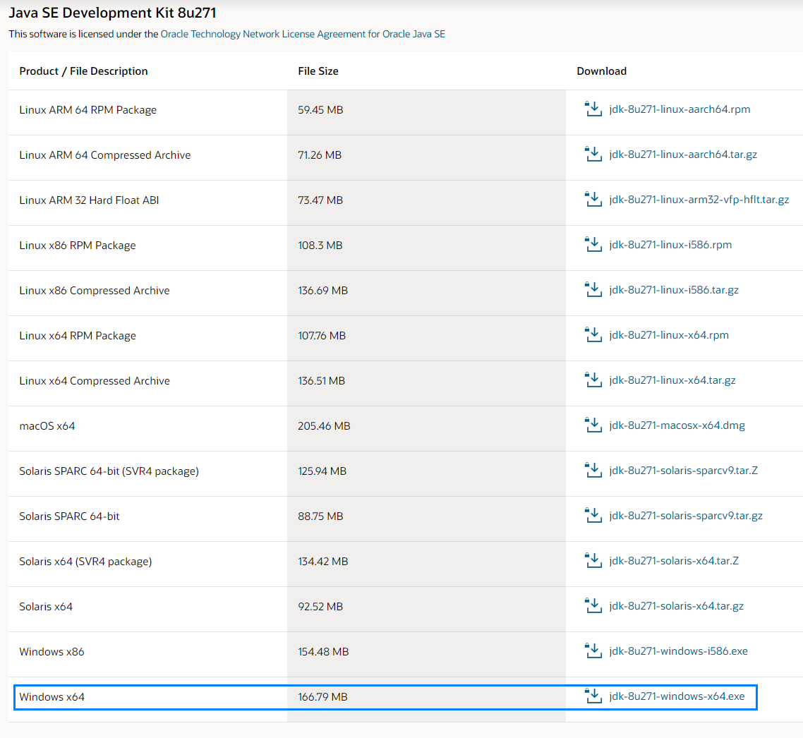Select the 'macOS x64' description

(47, 425)
